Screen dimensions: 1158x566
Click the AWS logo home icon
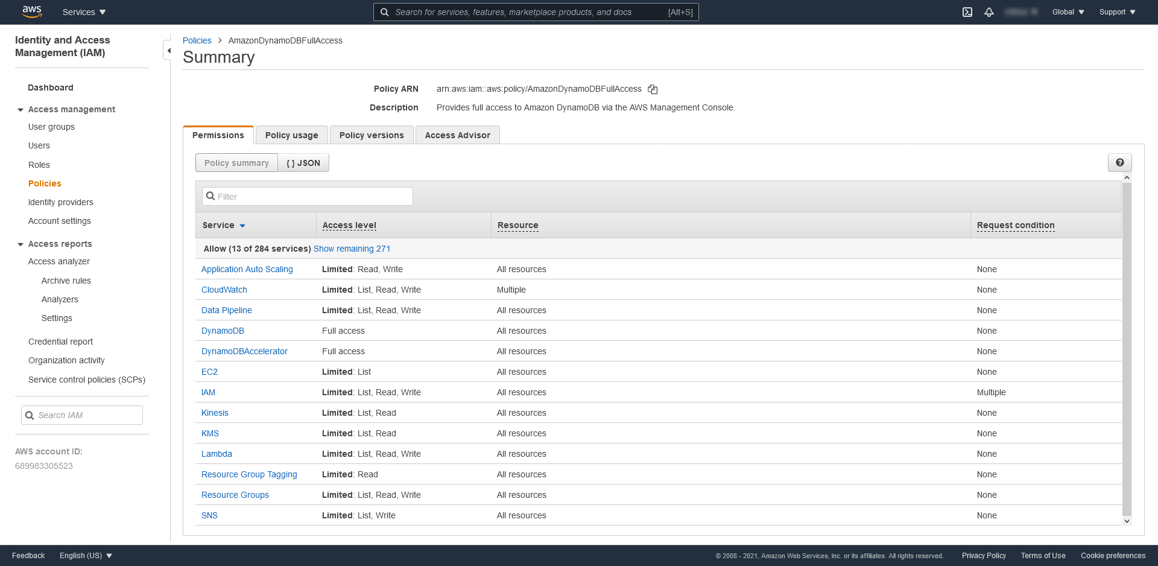coord(32,11)
